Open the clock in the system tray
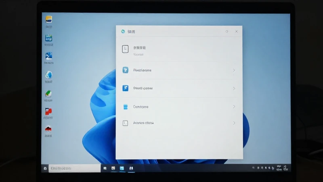The height and width of the screenshot is (182, 323). point(279,168)
